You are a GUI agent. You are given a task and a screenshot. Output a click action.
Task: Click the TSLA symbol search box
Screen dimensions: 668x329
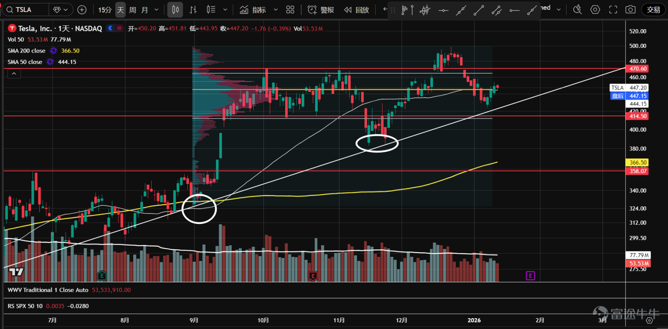click(x=26, y=10)
